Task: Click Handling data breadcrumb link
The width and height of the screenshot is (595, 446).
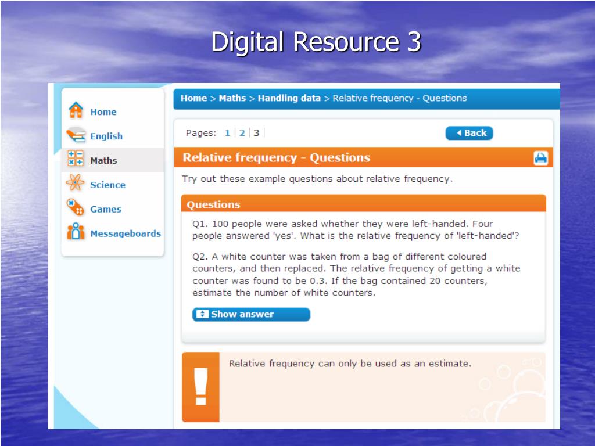Action: click(x=289, y=98)
